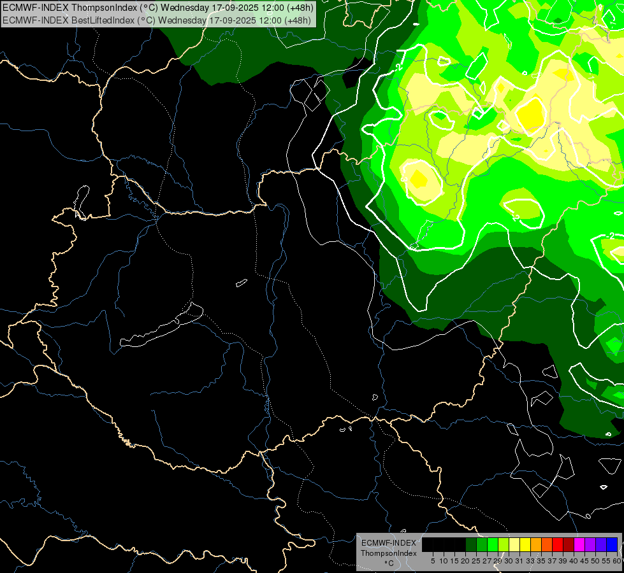Click the legend scale value 27
This screenshot has width=624, height=573.
pos(487,561)
